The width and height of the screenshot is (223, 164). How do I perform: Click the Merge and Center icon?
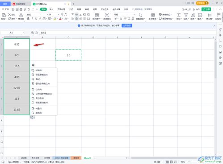97,15
